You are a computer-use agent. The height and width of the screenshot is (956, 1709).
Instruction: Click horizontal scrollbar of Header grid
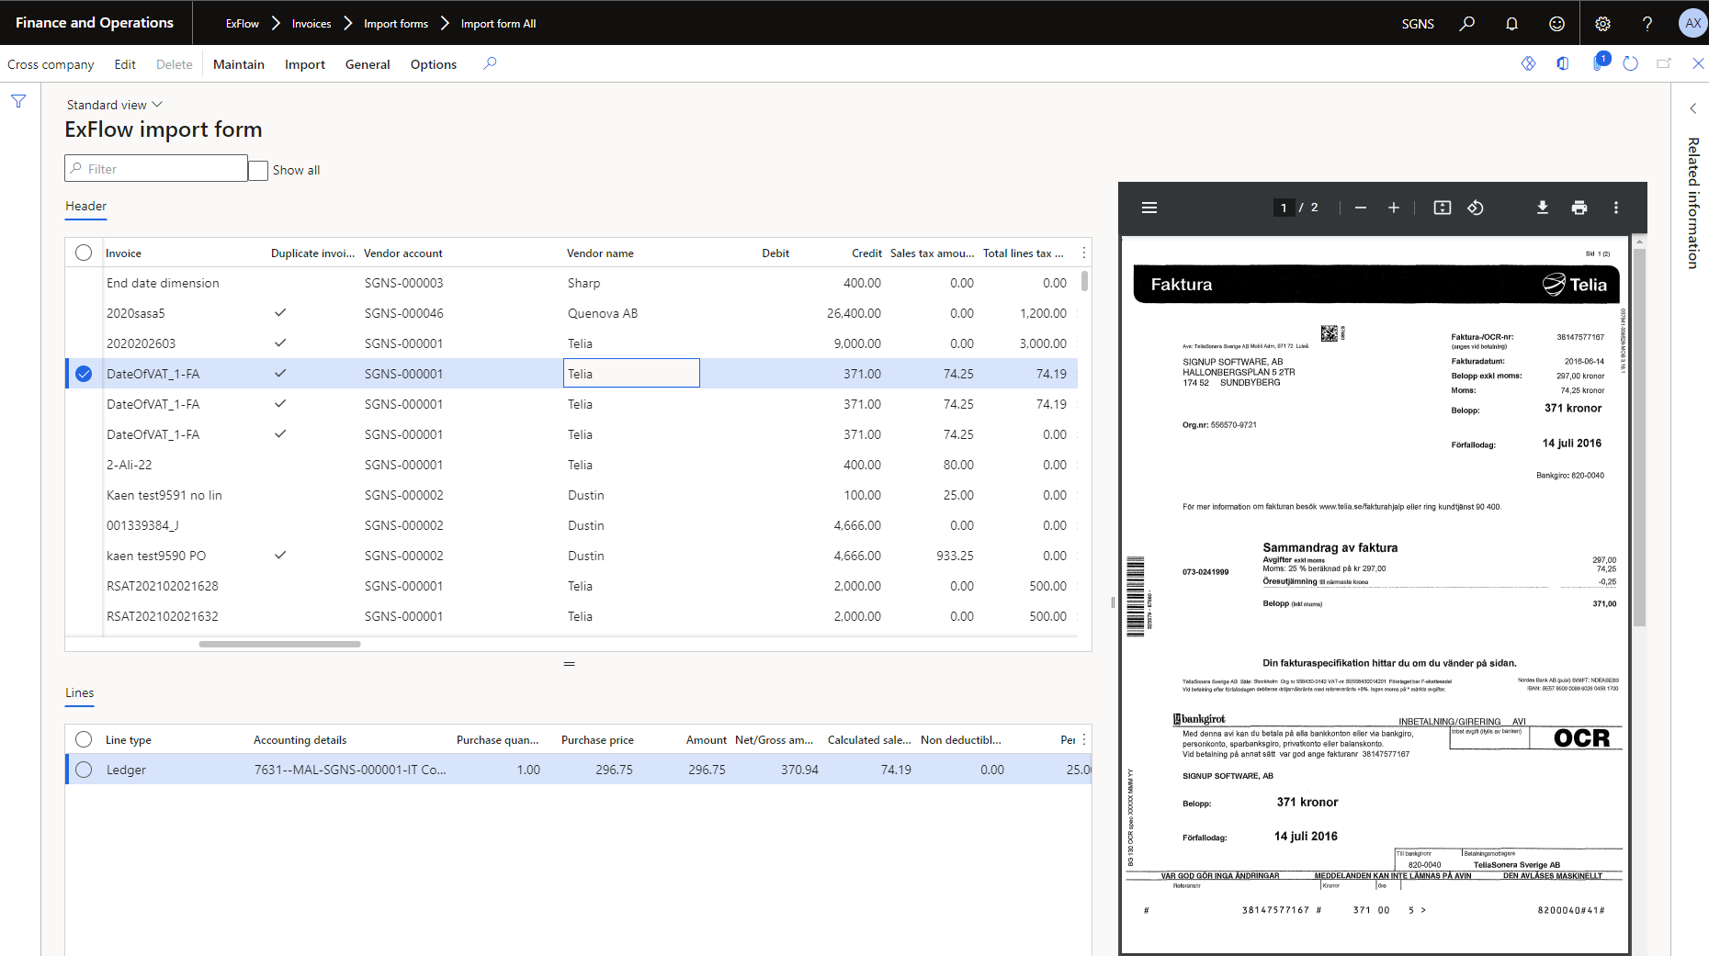click(279, 644)
